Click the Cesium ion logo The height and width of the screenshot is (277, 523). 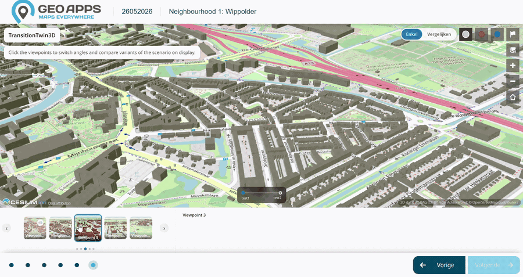tap(24, 202)
